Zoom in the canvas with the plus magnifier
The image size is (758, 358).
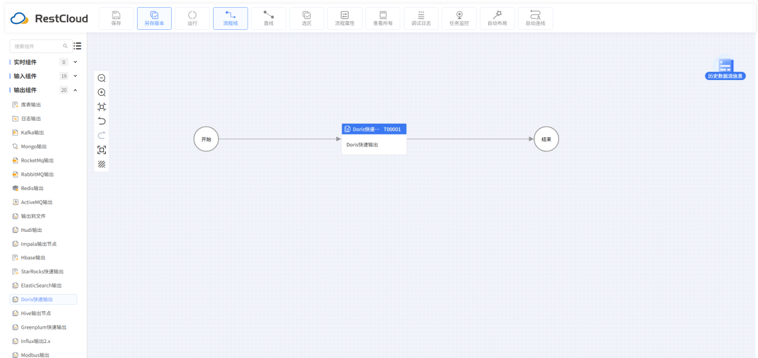coord(102,93)
